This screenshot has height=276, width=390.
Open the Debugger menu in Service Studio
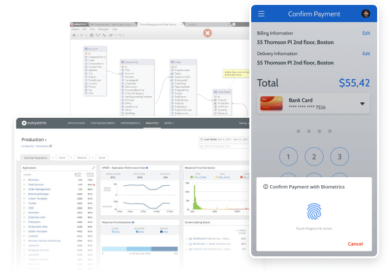[x=103, y=29]
